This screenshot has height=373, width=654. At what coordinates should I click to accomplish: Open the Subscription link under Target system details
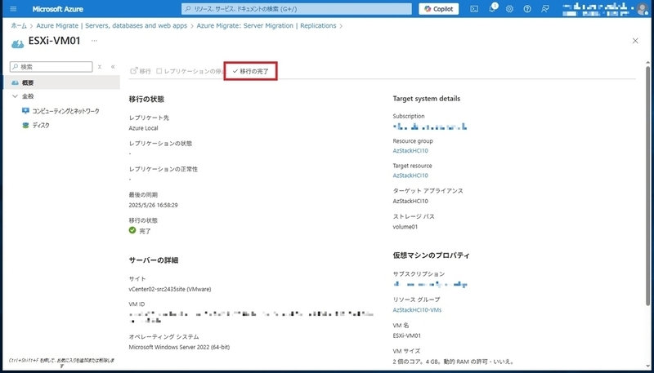pyautogui.click(x=430, y=127)
